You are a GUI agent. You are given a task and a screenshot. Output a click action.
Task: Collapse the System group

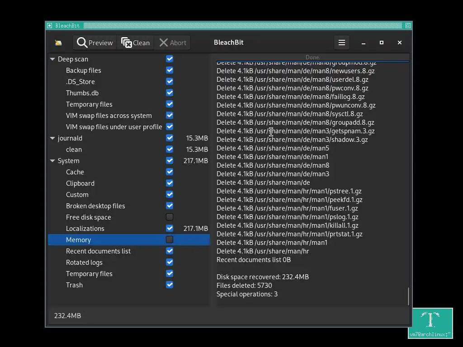pos(52,161)
